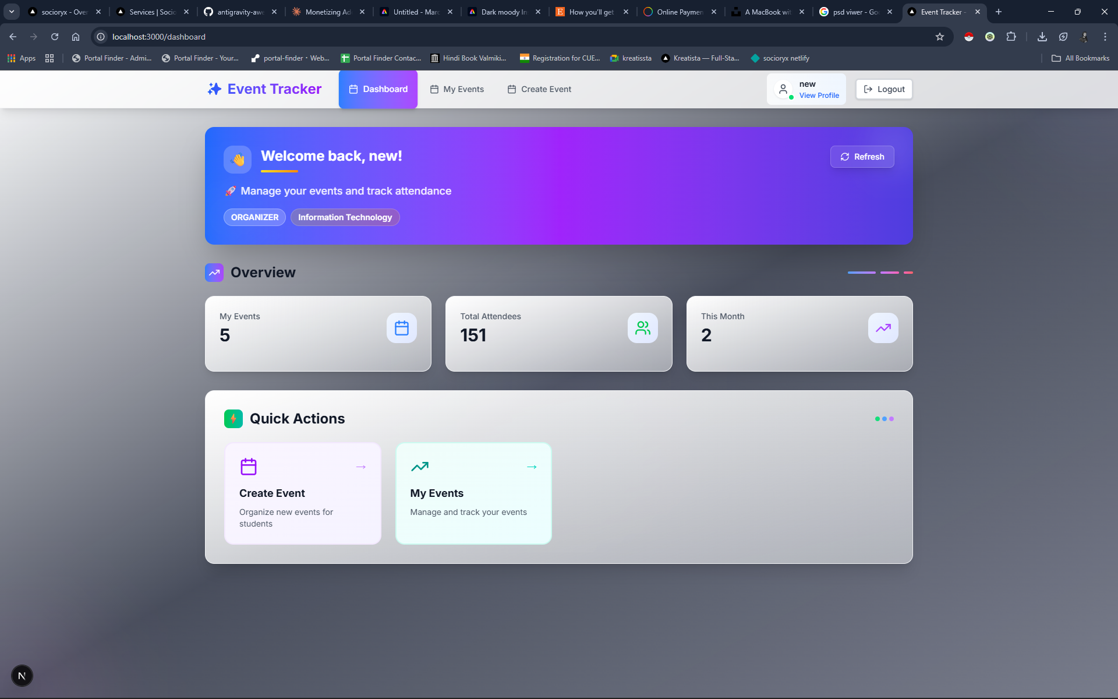The height and width of the screenshot is (699, 1118).
Task: Click the waving hand icon in welcome banner
Action: coord(238,160)
